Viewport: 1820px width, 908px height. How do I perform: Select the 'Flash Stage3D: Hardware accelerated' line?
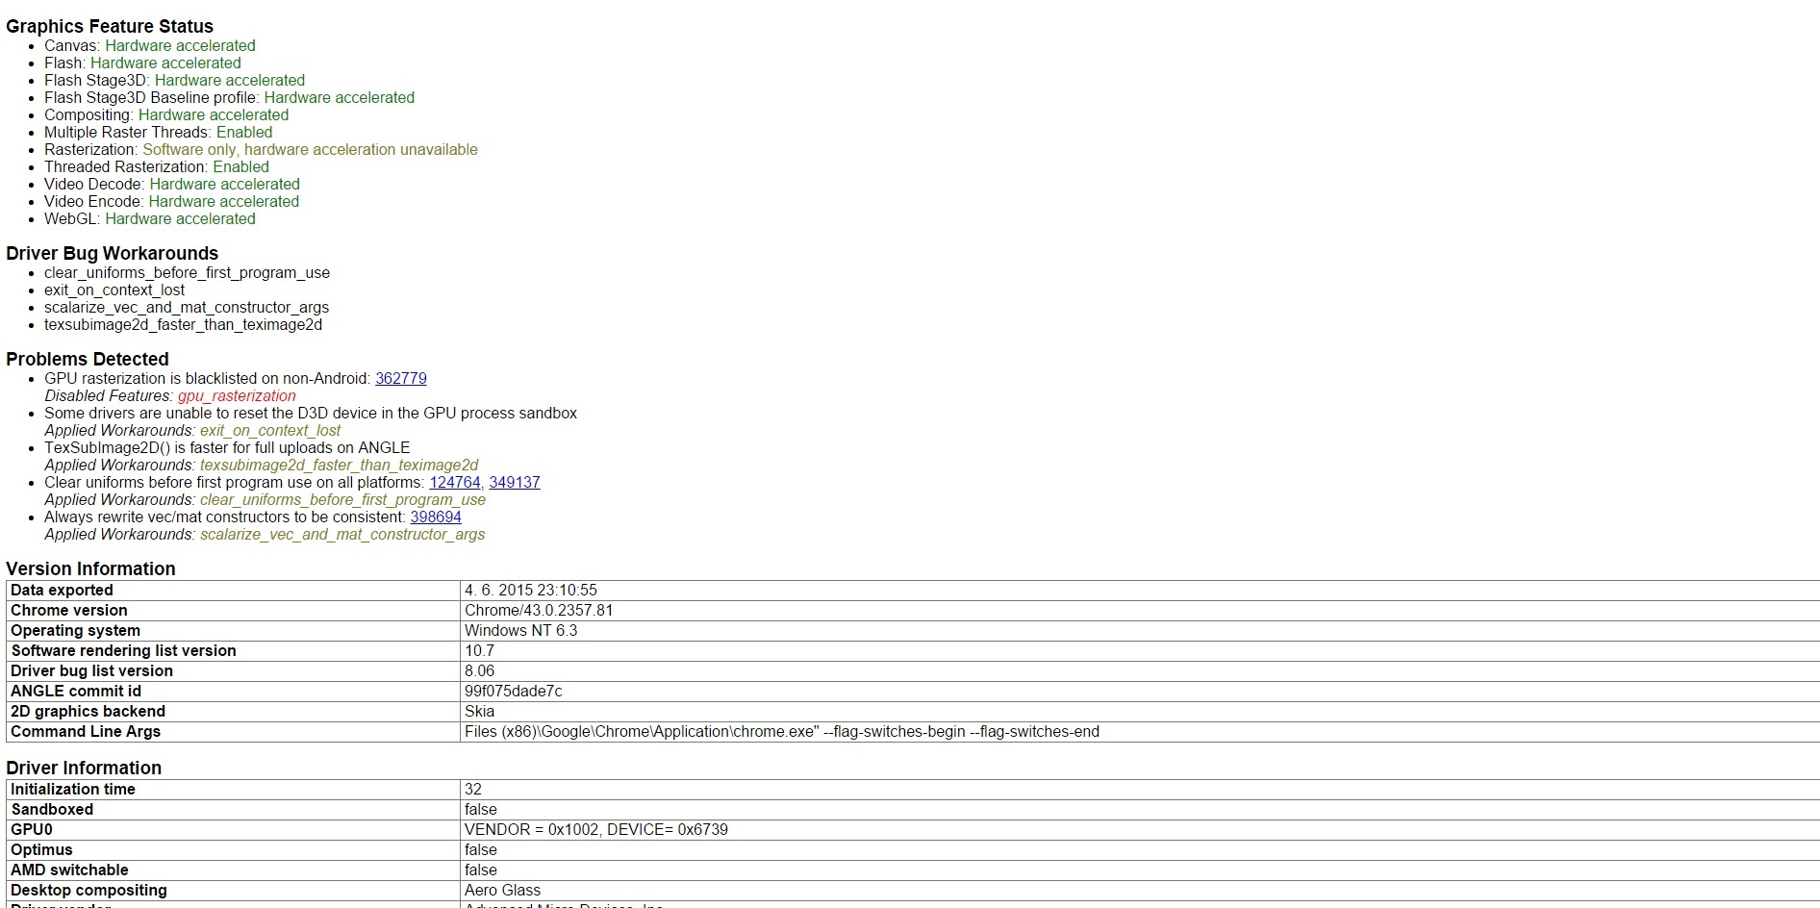[x=174, y=81]
